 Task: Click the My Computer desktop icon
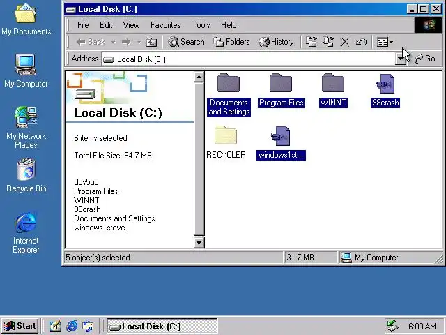pos(26,71)
